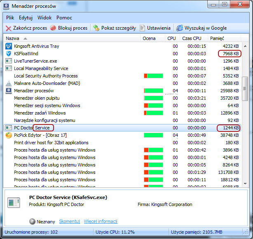
Task: Click rating bar of Local Security Authority Process
Action: (153, 76)
